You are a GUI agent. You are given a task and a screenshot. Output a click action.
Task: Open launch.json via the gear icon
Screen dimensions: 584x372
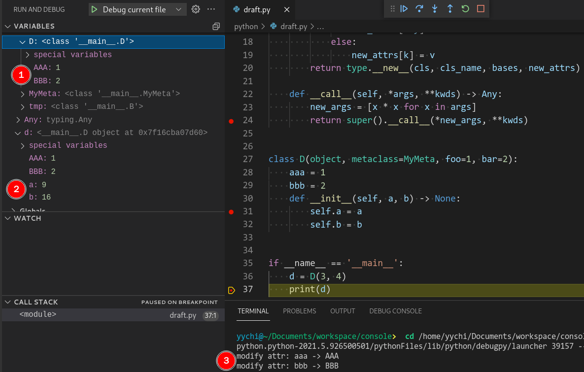(x=196, y=9)
